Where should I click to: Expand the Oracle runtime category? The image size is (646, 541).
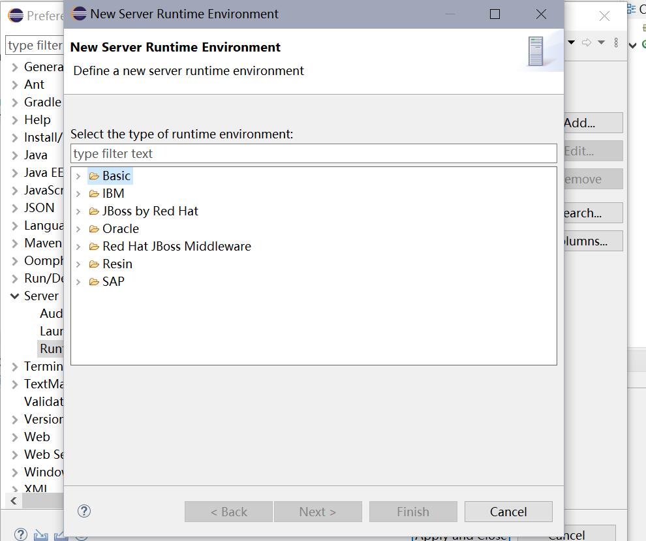click(x=78, y=228)
